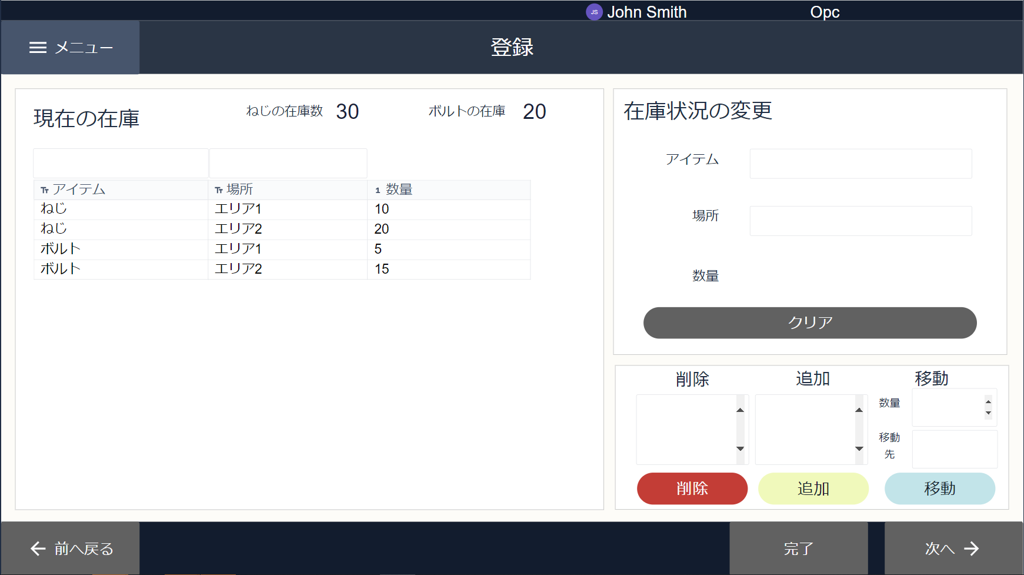Click the number-type icon in 数量 column header
Viewport: 1024px width, 575px height.
pyautogui.click(x=378, y=190)
